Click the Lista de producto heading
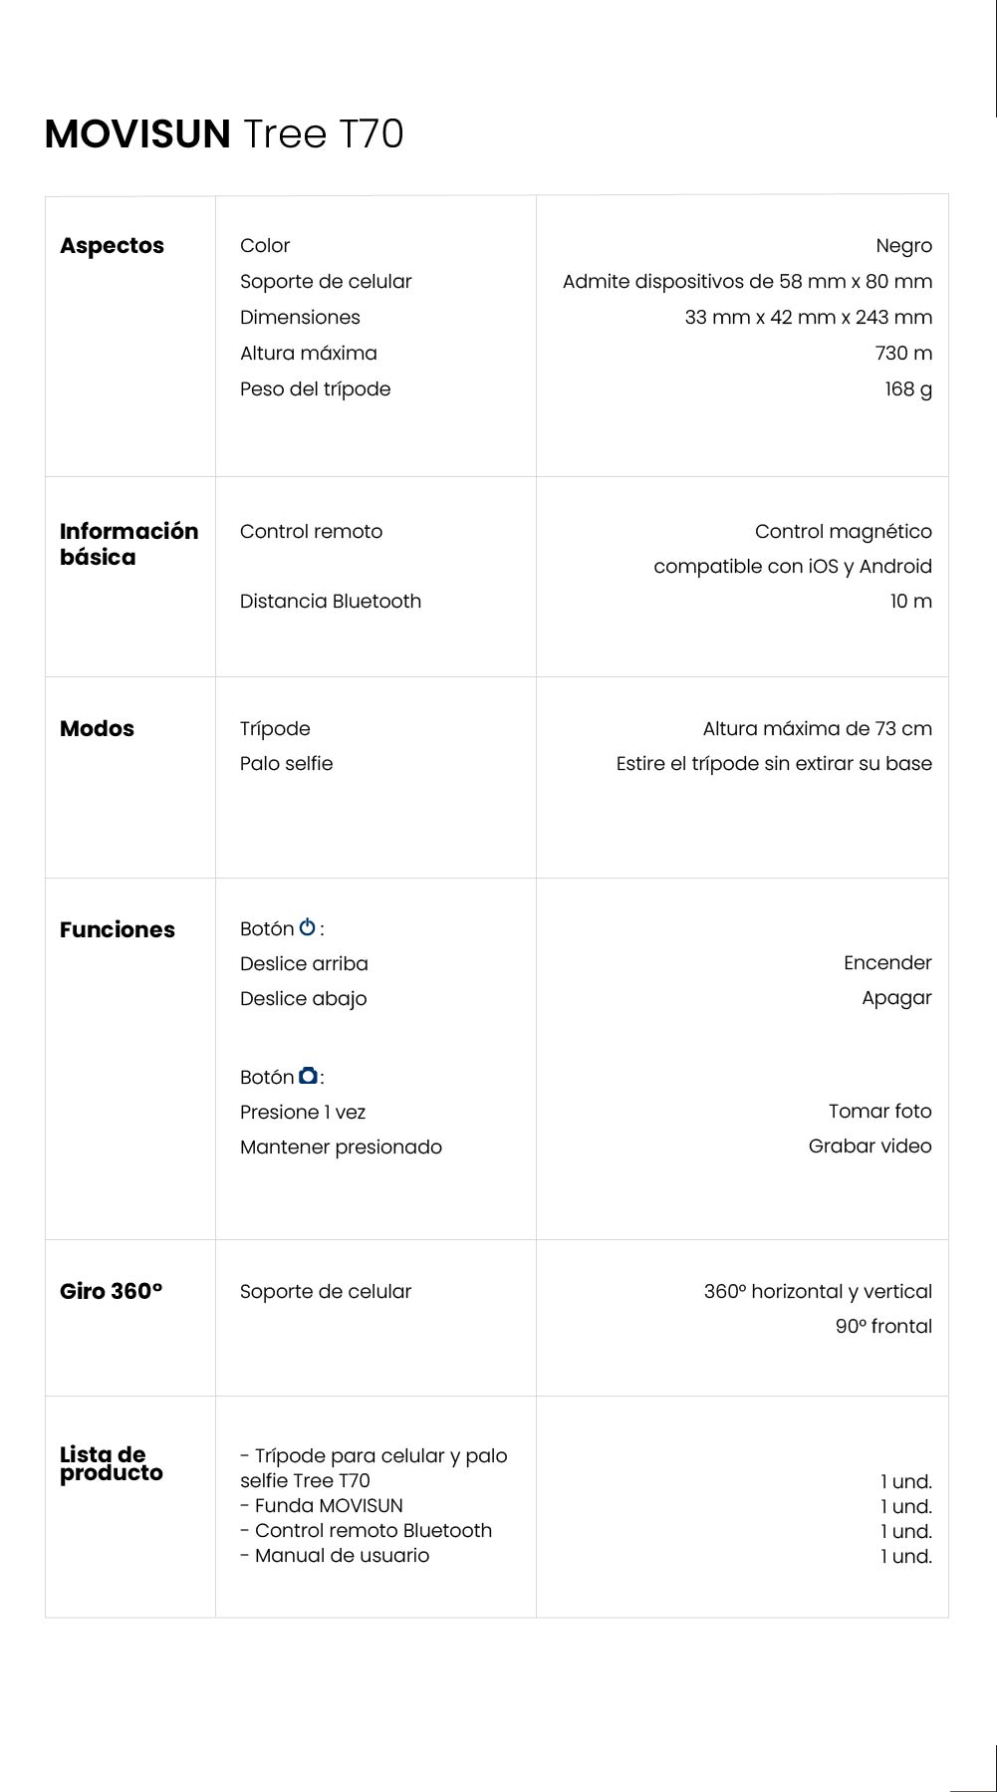 point(111,1463)
